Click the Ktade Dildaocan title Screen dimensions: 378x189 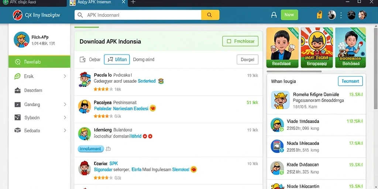tap(303, 165)
